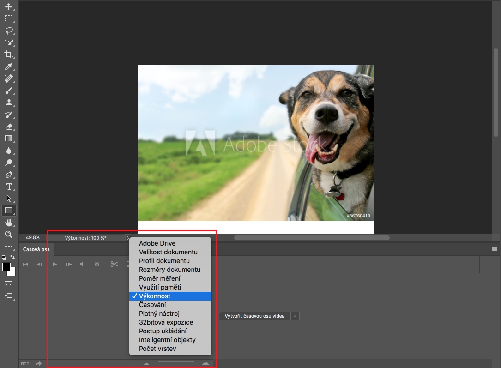The image size is (501, 368).
Task: Open the status bar options arrow
Action: [127, 238]
